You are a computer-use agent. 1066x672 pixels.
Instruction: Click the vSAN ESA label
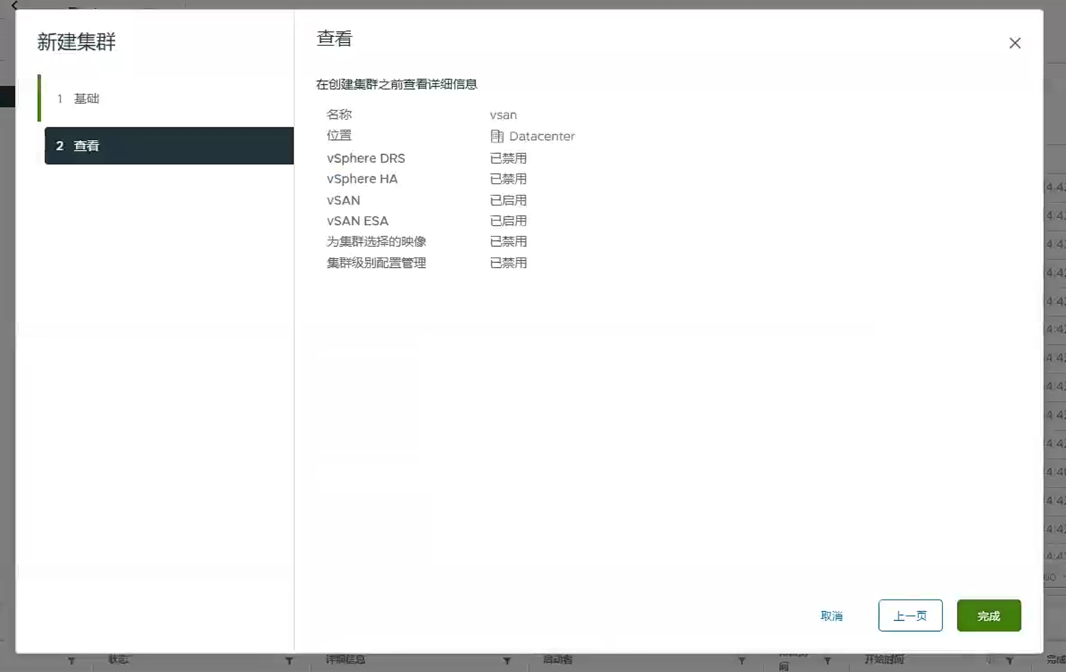[x=358, y=221]
